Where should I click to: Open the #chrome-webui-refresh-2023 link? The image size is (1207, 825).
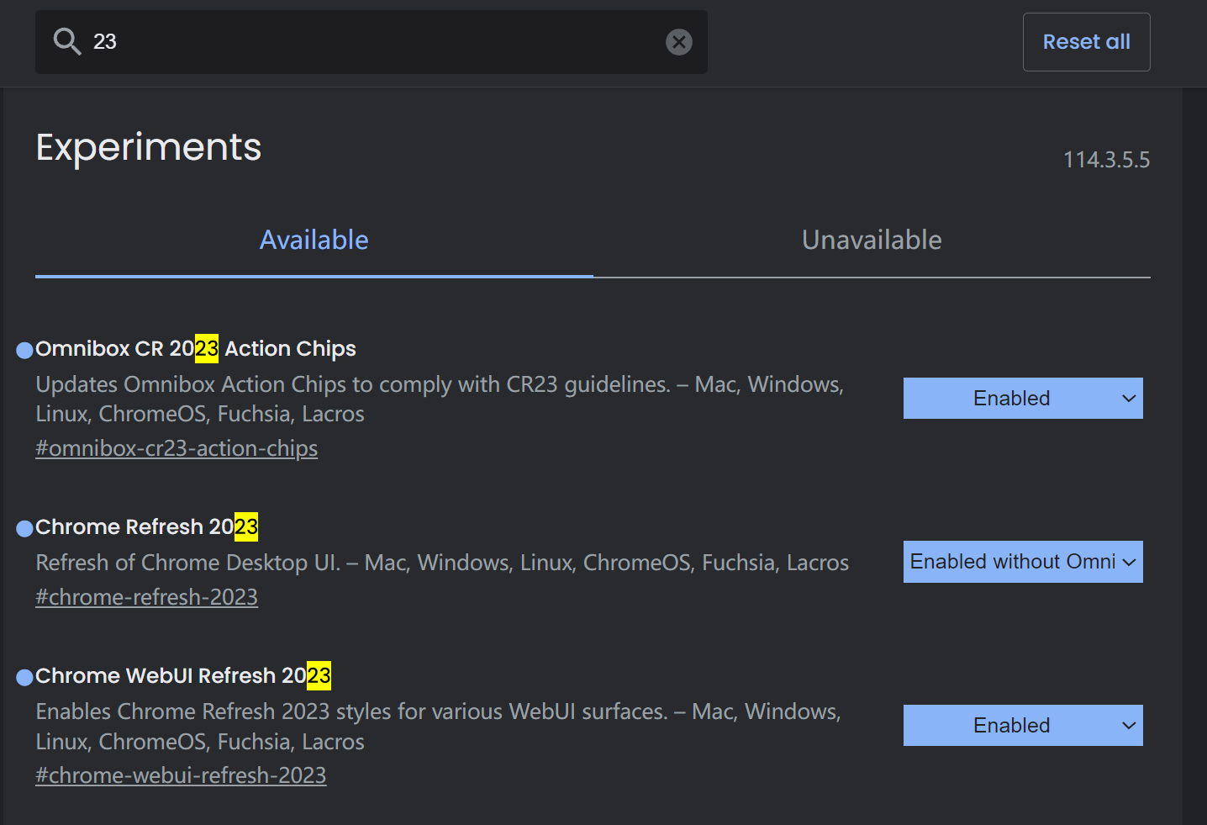(181, 775)
